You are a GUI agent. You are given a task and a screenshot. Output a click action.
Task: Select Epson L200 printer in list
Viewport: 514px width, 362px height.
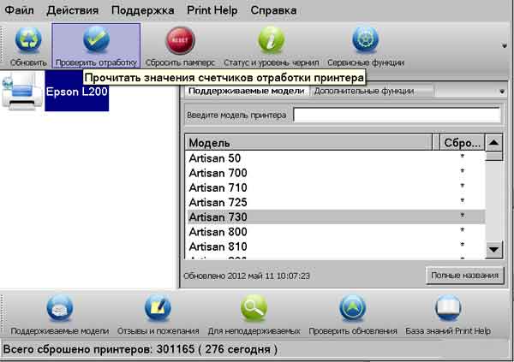click(x=76, y=91)
